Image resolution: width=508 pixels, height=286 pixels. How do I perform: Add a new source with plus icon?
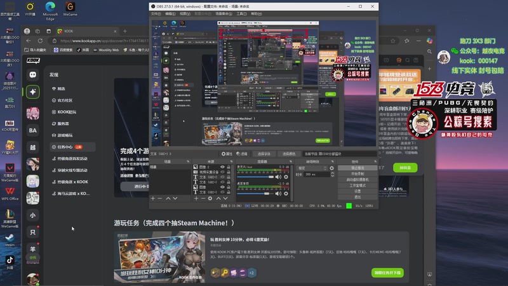click(x=196, y=198)
